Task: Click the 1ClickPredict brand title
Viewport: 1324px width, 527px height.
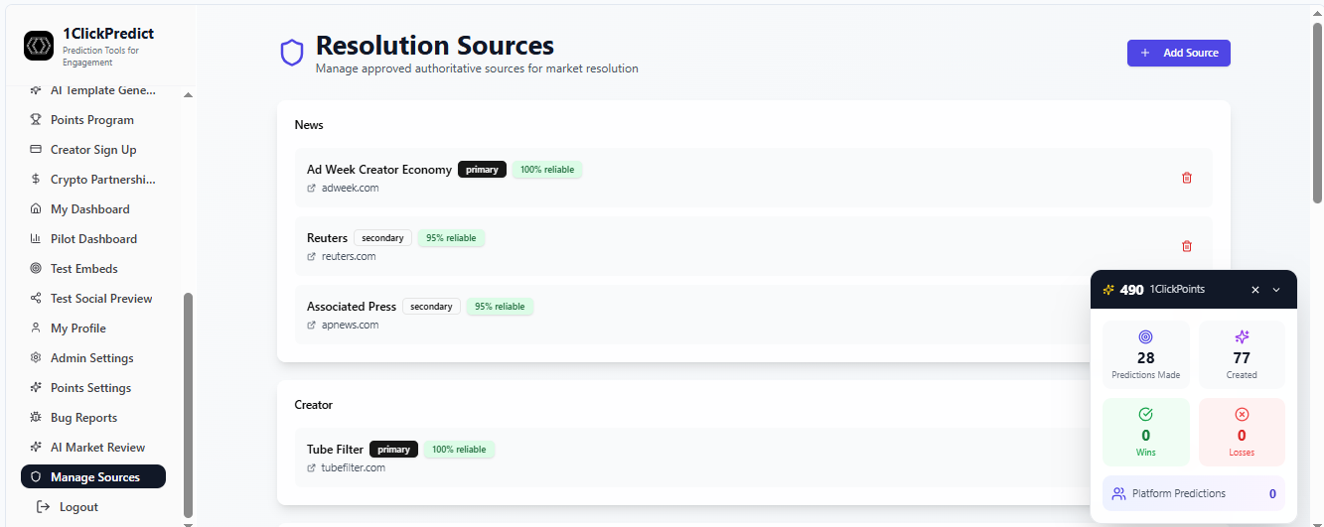Action: pyautogui.click(x=108, y=34)
